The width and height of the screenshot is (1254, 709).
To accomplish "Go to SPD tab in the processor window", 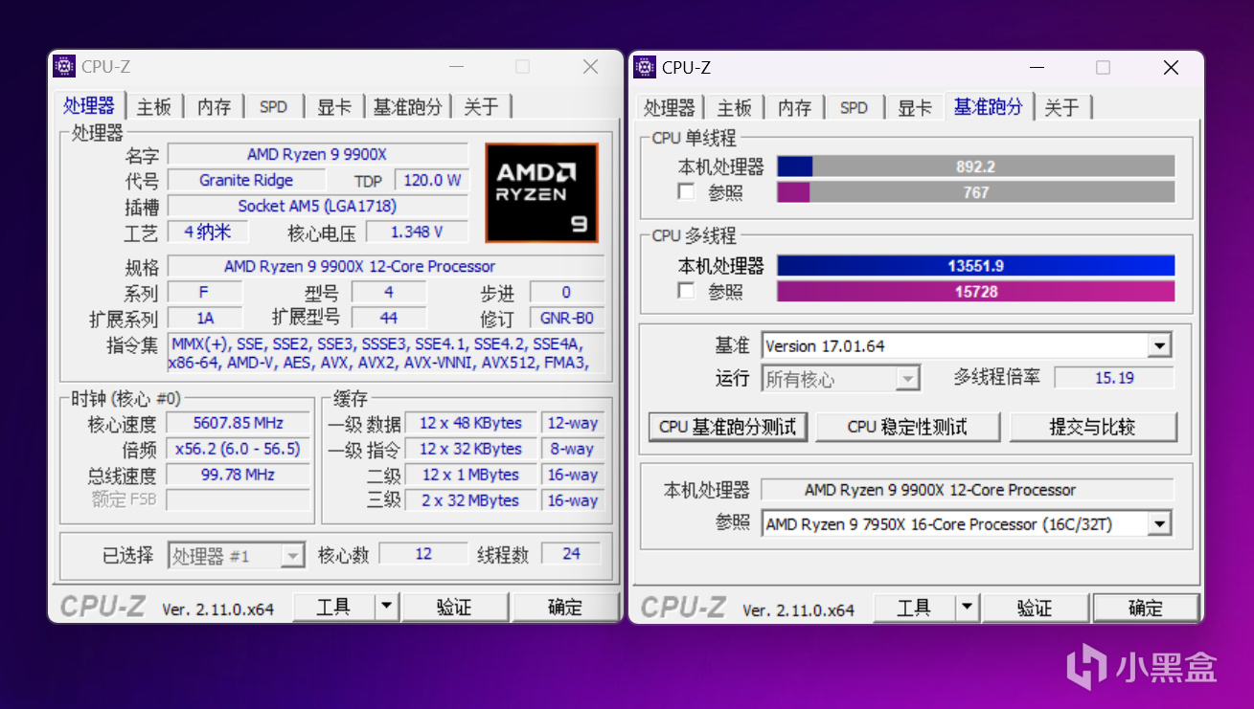I will tap(274, 107).
